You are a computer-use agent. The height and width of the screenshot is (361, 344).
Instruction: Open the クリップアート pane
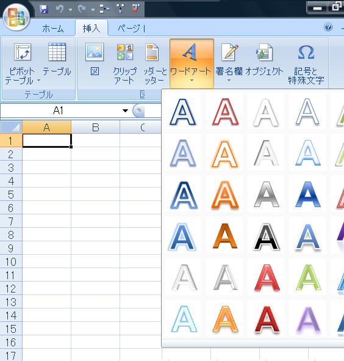click(x=125, y=64)
